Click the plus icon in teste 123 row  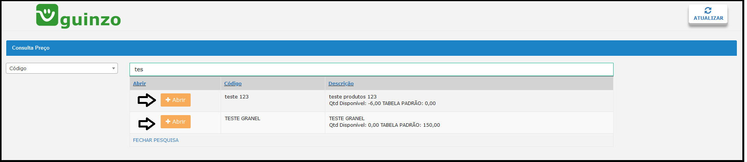tap(168, 100)
